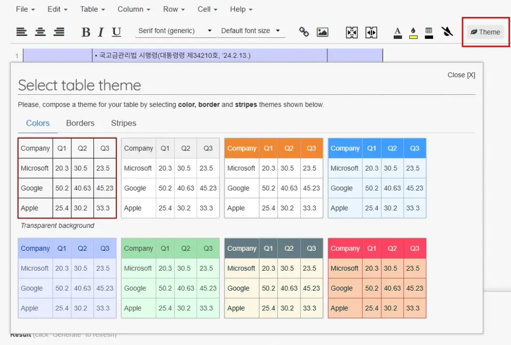Open the Serif font family dropdown

tap(175, 31)
